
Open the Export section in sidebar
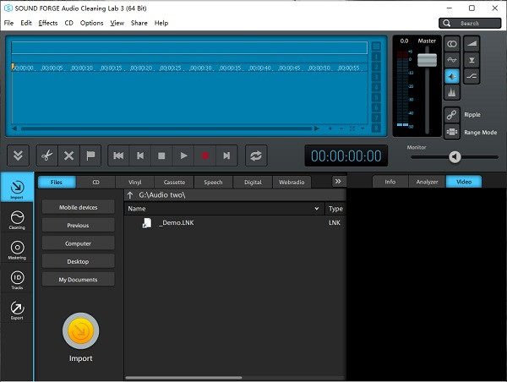coord(17,311)
